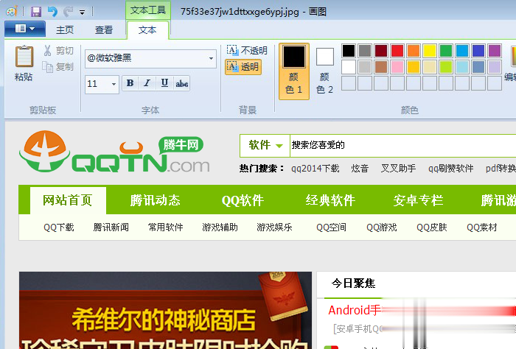Redo the action with the grey arrow

[68, 12]
